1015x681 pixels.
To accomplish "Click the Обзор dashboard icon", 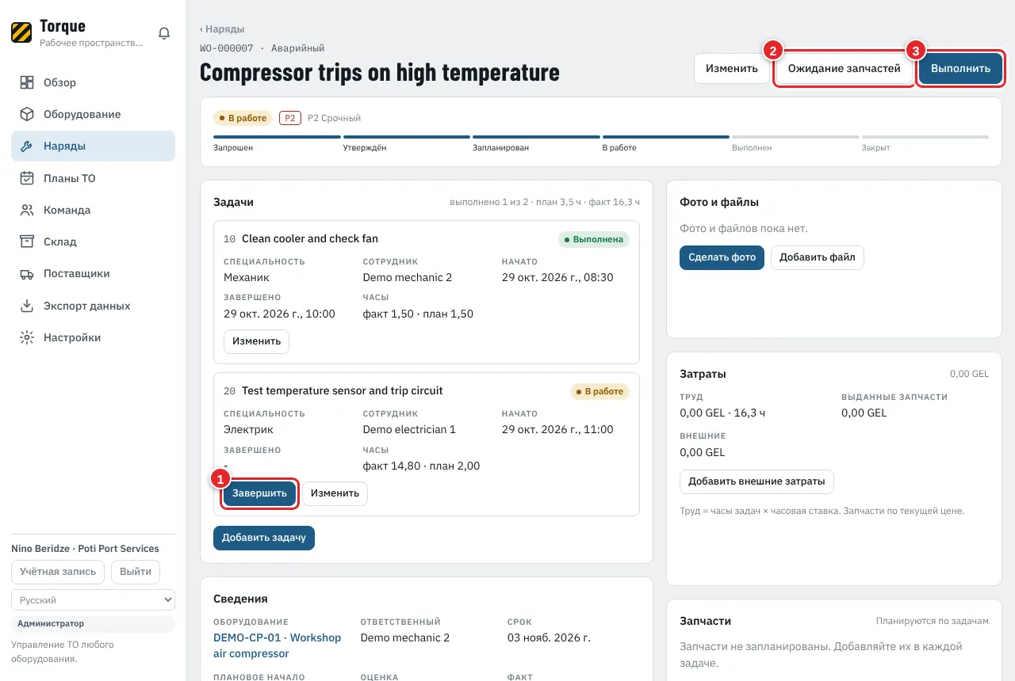I will (27, 82).
